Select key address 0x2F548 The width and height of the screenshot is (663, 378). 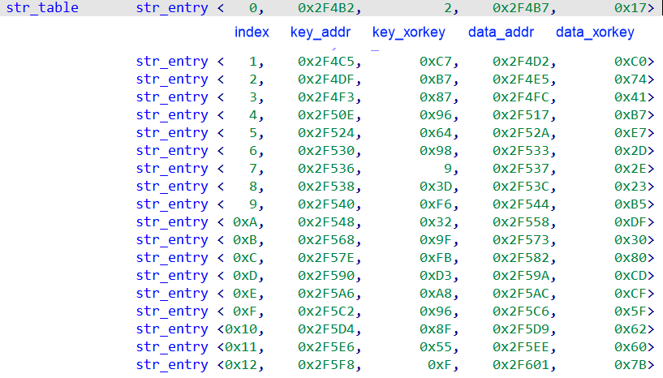pos(325,221)
